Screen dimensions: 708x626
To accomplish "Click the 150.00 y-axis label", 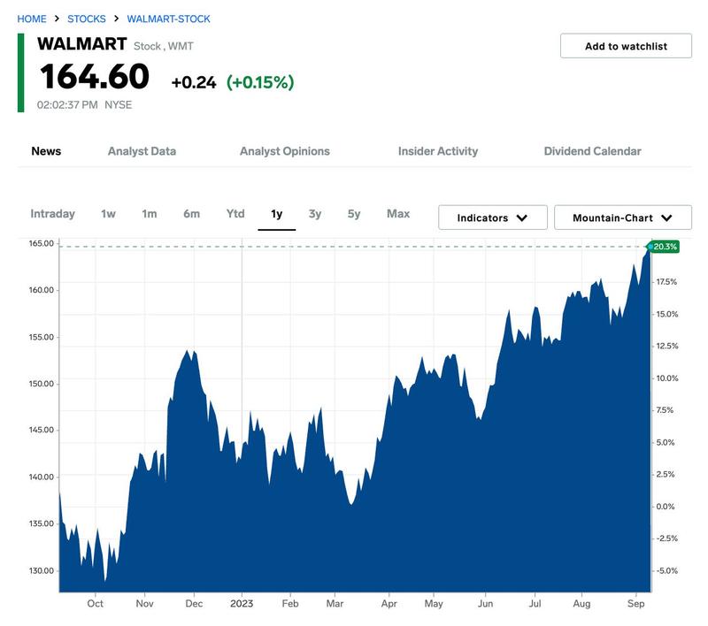I will coord(41,384).
